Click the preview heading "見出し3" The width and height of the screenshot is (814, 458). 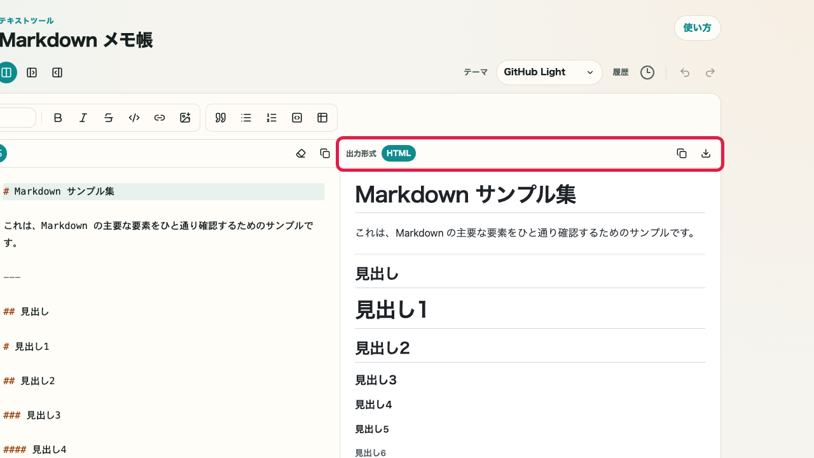pyautogui.click(x=376, y=380)
